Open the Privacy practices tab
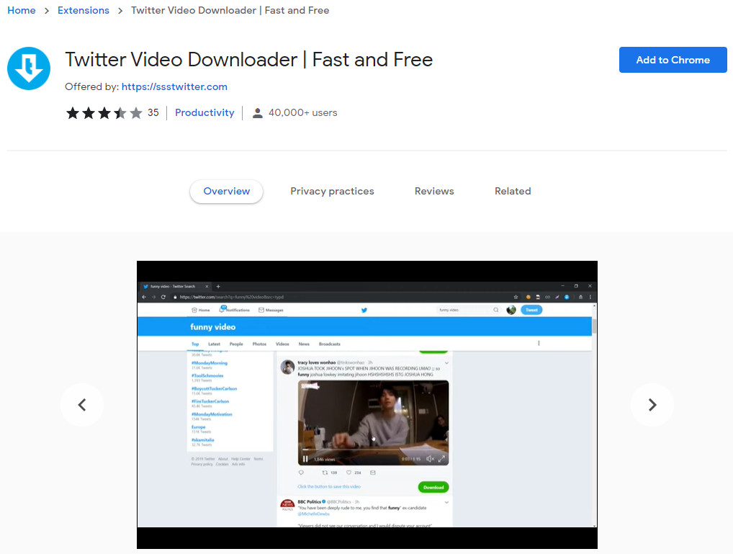The image size is (733, 554). pos(332,192)
